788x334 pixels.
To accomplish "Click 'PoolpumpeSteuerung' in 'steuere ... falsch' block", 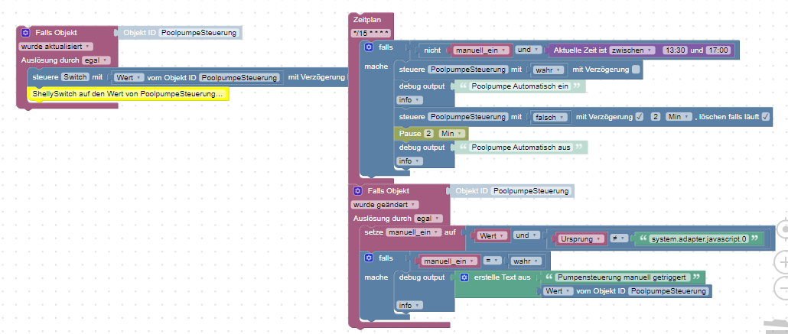I will click(x=468, y=116).
